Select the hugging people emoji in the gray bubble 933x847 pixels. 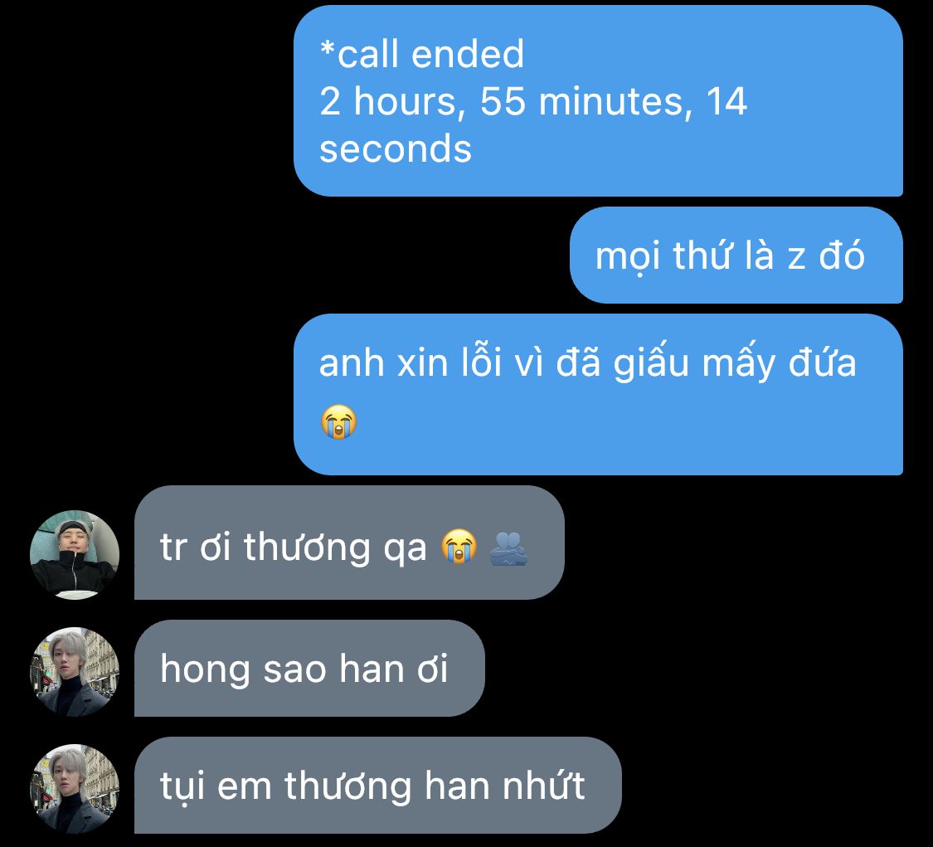[508, 548]
